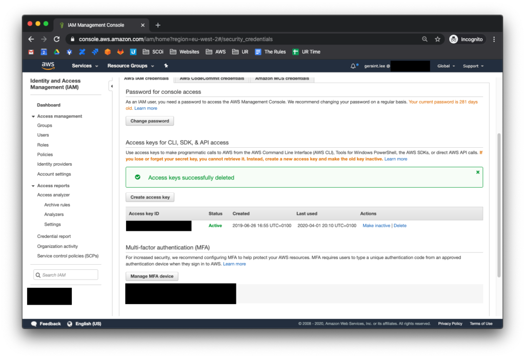The height and width of the screenshot is (358, 525).
Task: Open Dashboard in sidebar
Action: click(49, 105)
